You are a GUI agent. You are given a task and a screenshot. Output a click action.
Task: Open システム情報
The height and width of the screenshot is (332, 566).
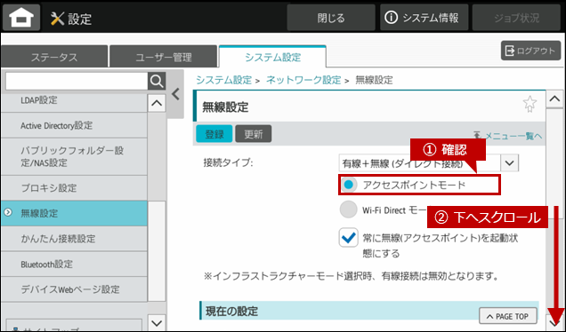point(424,18)
